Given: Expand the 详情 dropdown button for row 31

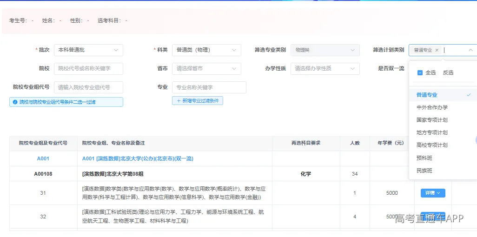Looking at the screenshot, I should click(x=432, y=193).
